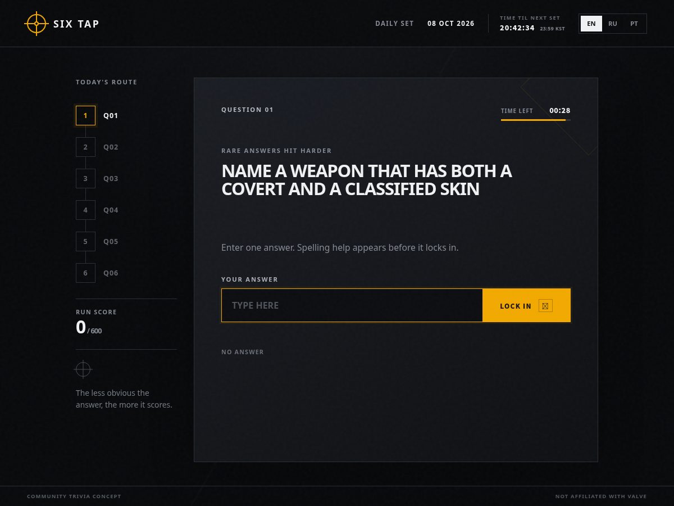Click the 20:42:34 countdown timer
This screenshot has width=674, height=506.
(x=517, y=28)
